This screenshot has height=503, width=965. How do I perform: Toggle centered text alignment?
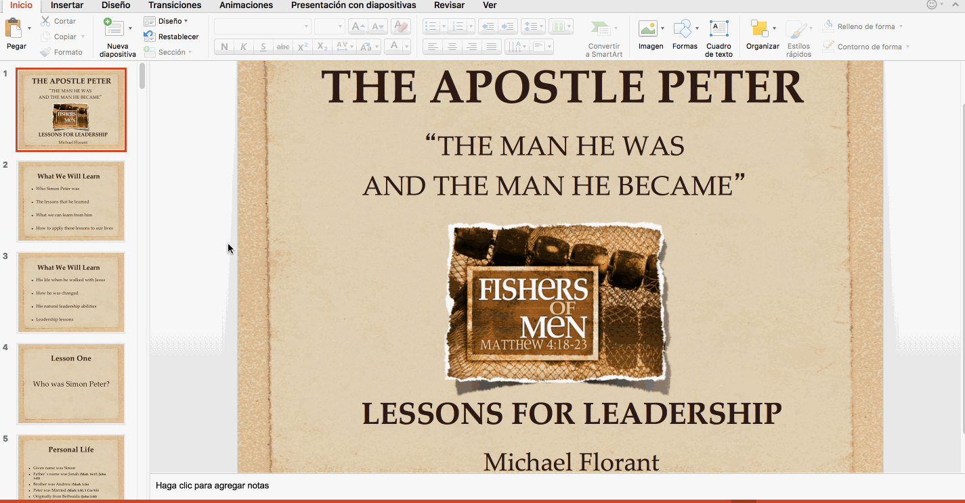click(452, 47)
